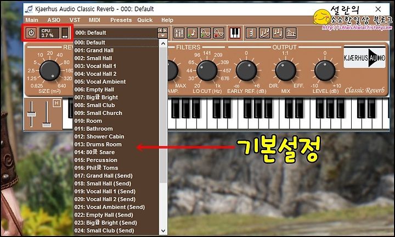395x237 pixels.
Task: Toggle the piano keyboard view icon
Action: click(235, 33)
